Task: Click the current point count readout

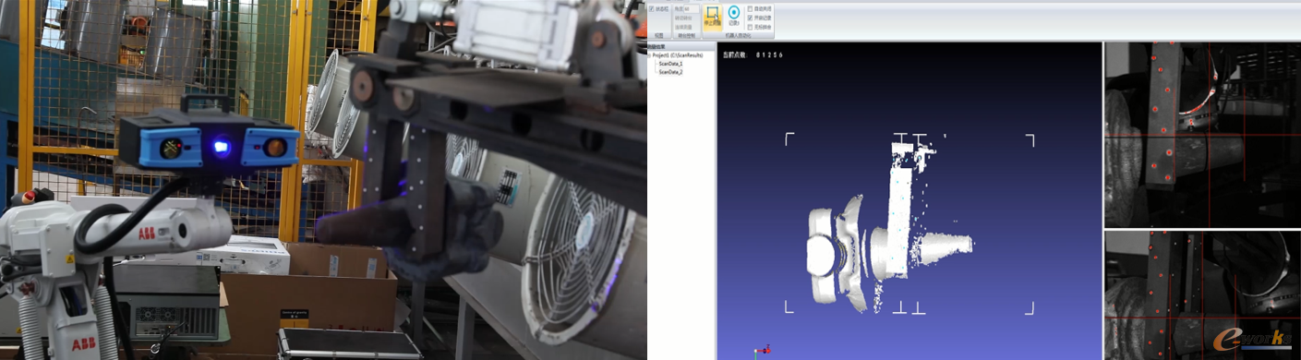Action: (753, 55)
